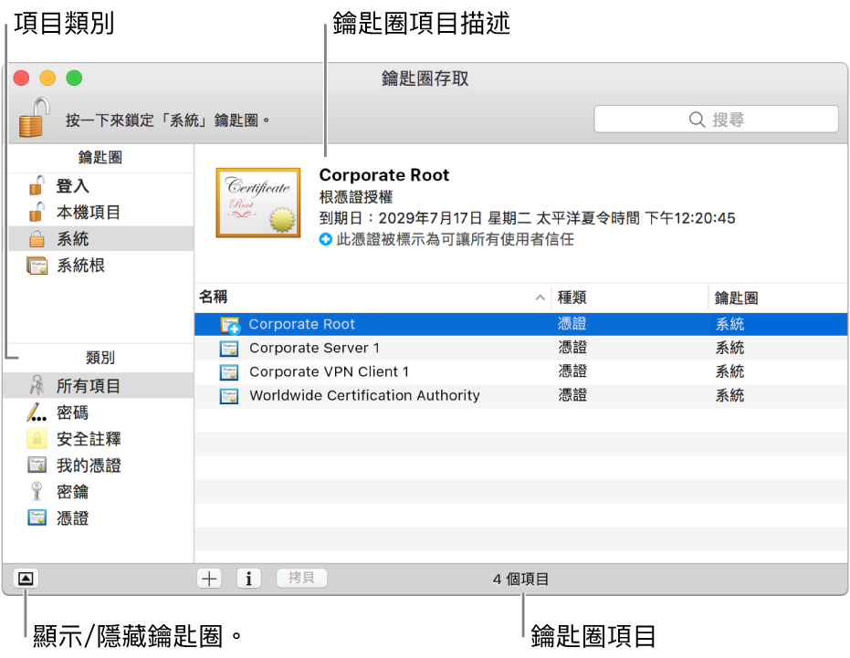The width and height of the screenshot is (850, 658).
Task: Click the magnifier icon in the search field
Action: pos(697,120)
